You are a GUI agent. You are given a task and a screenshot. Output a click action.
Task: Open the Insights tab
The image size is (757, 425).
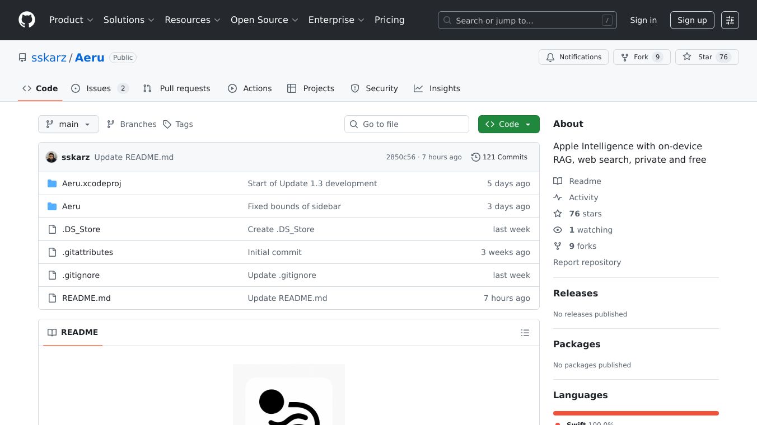(437, 88)
